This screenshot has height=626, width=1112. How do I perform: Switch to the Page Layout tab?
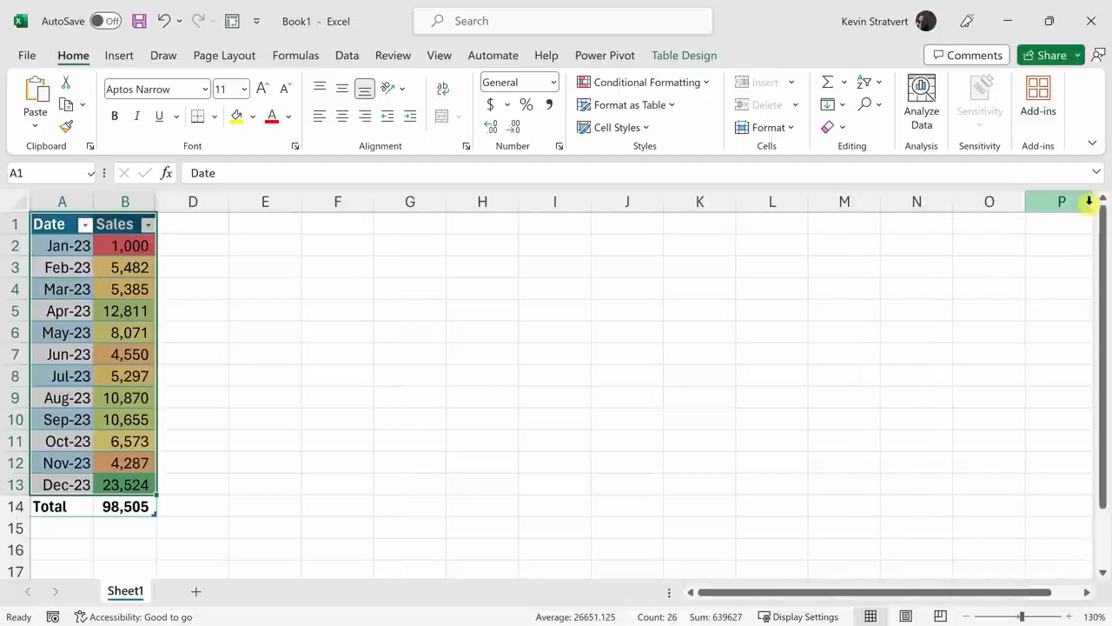(x=224, y=55)
